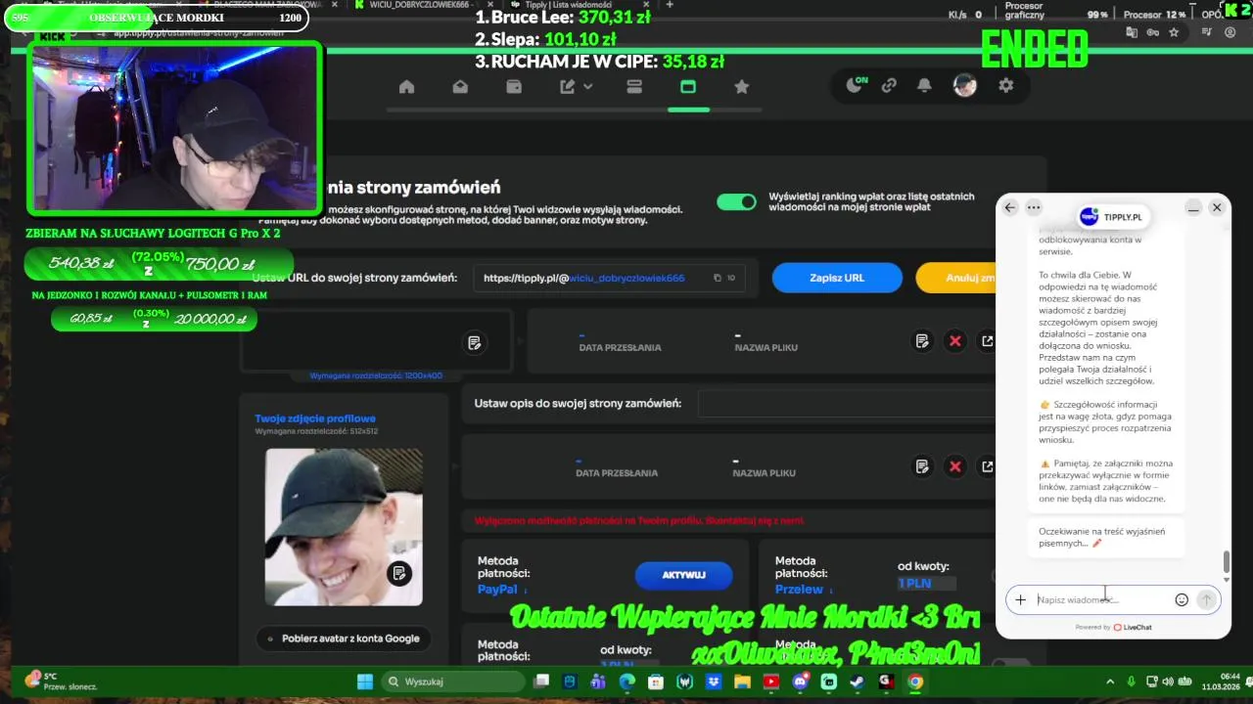Expand the chevron beside the edit icon

(588, 87)
